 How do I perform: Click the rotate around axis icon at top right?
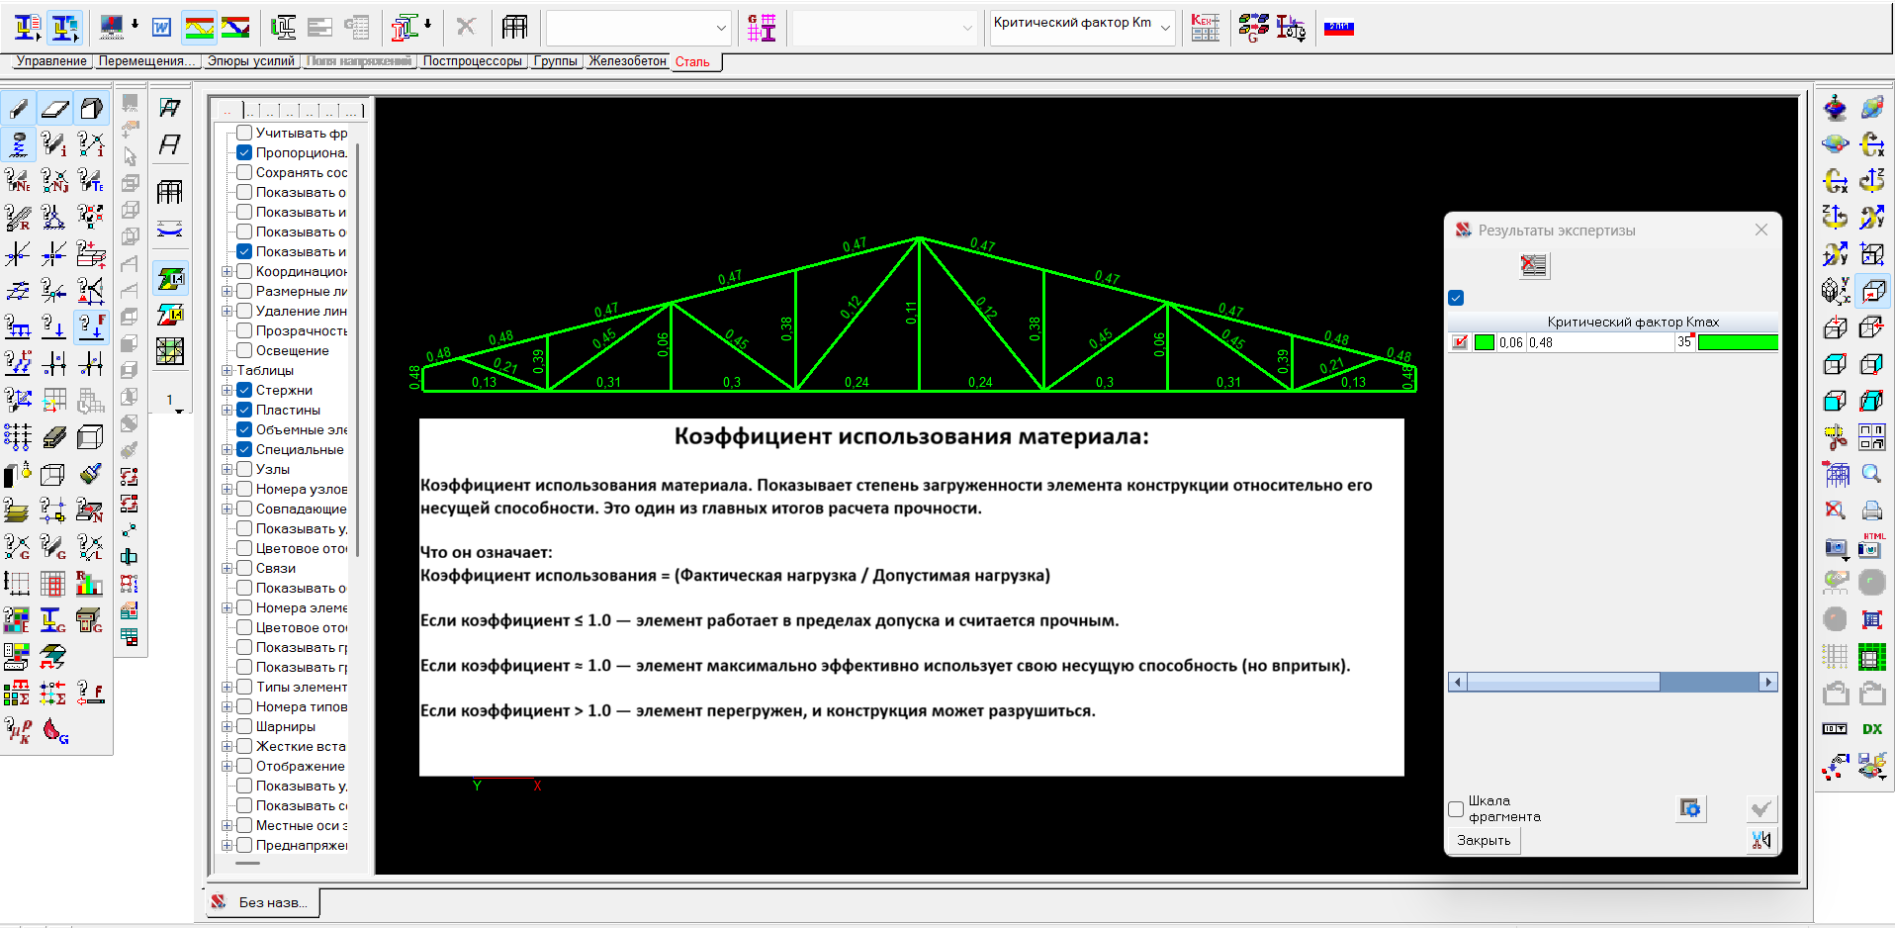click(x=1871, y=144)
